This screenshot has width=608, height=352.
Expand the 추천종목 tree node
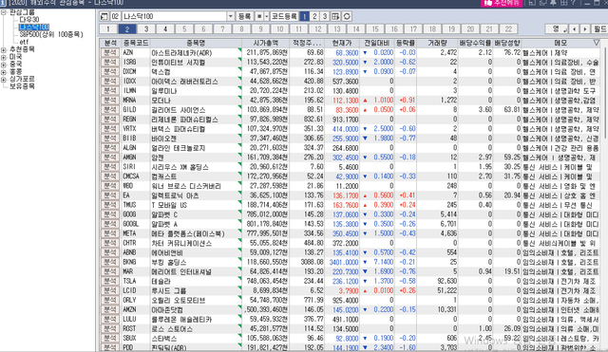pyautogui.click(x=4, y=49)
